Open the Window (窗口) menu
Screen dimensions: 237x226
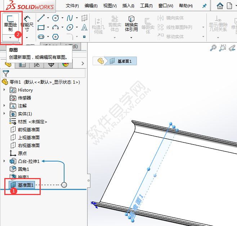[166, 6]
